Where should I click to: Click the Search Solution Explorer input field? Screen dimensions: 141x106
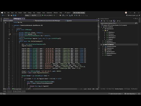coord(118,23)
